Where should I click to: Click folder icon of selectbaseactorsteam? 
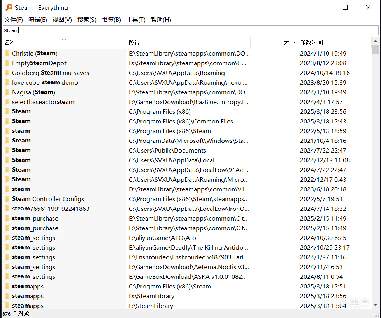7,102
